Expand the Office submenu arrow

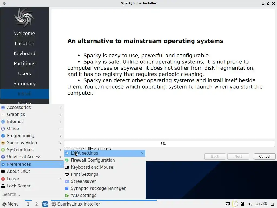click(x=60, y=129)
